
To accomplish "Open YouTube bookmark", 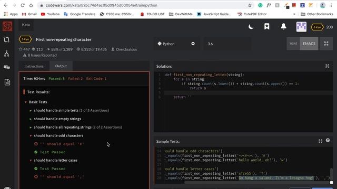I will [50, 14].
